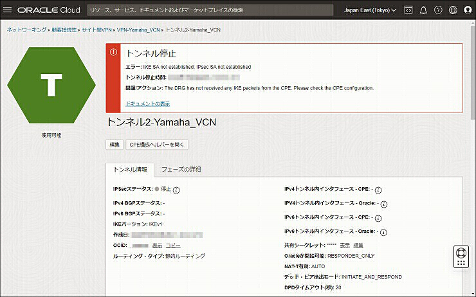
Task: Click the Oracle Cloud logo
Action: [x=49, y=10]
